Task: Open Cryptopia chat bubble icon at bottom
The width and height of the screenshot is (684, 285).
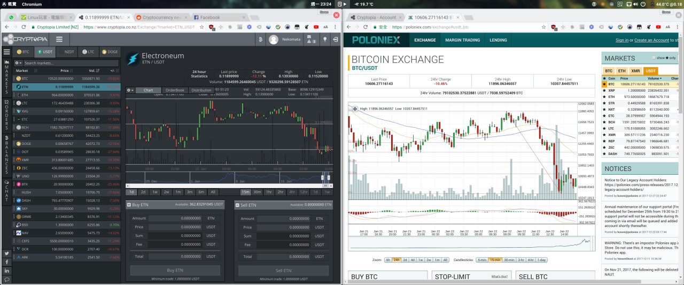Action: [x=6, y=279]
